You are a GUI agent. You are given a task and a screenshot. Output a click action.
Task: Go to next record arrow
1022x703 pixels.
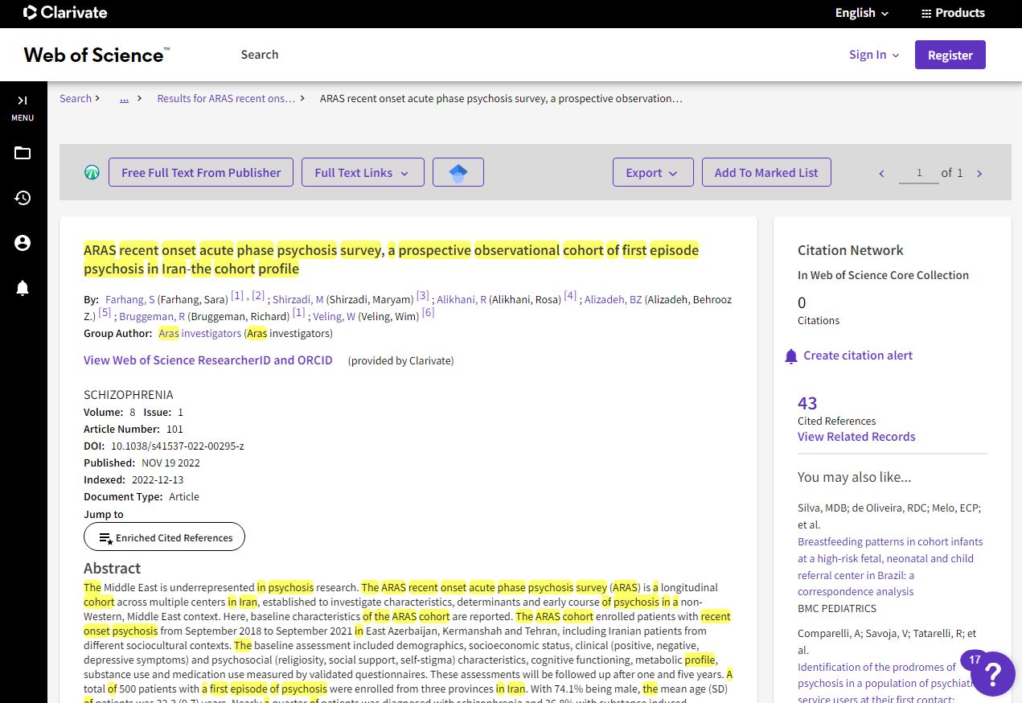click(x=979, y=173)
